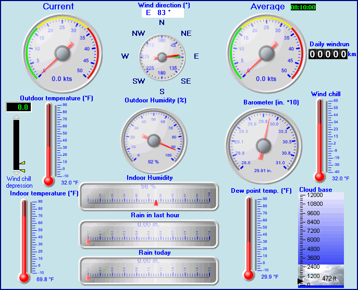Click the black cloud base pointer arrow
Viewport: 358px width, 290px height.
[x=300, y=281]
